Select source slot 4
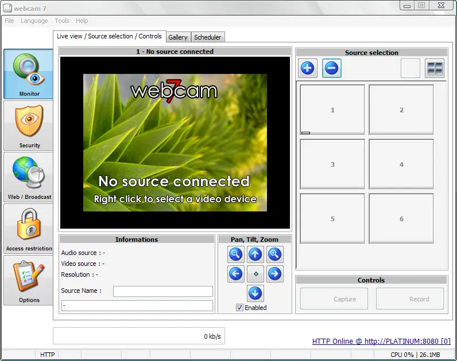The width and height of the screenshot is (457, 361). click(x=401, y=164)
